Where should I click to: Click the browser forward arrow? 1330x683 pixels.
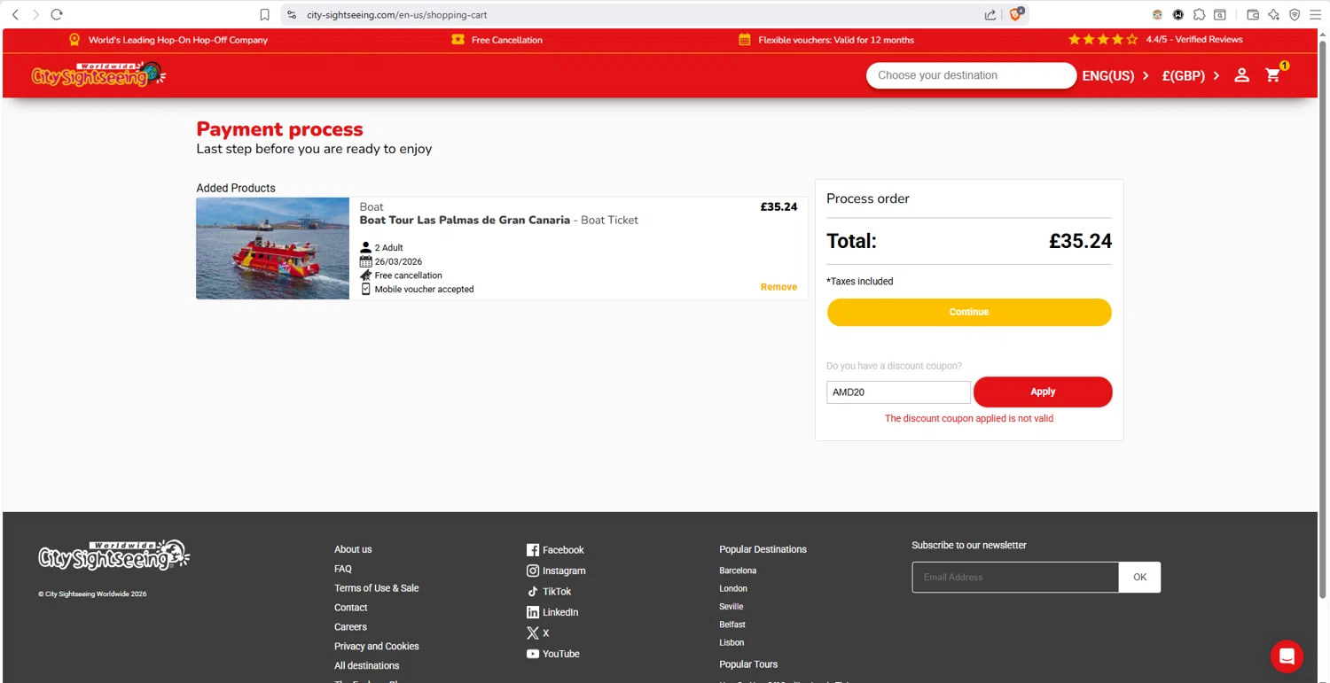(35, 14)
